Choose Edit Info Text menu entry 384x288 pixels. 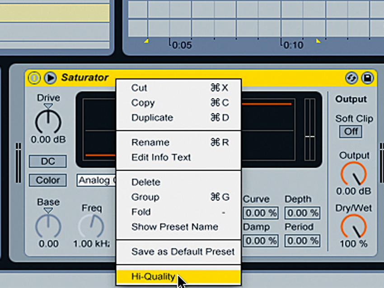(x=179, y=158)
